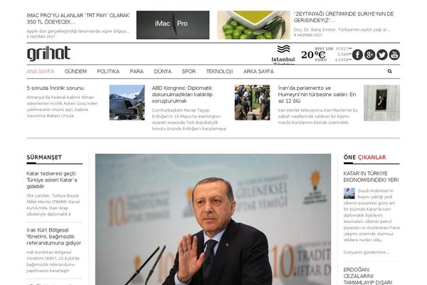Click the small Katar article thumbnail
The width and height of the screenshot is (427, 285).
click(x=349, y=193)
